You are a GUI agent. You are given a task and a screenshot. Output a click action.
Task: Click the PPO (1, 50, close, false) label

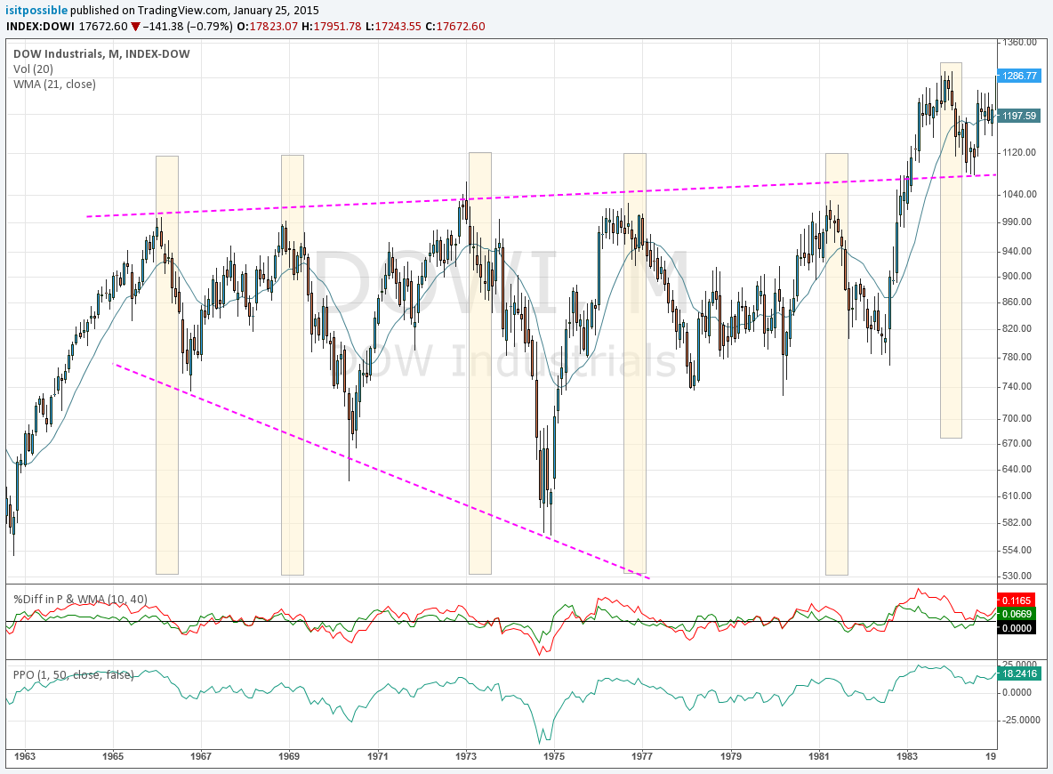click(x=73, y=674)
